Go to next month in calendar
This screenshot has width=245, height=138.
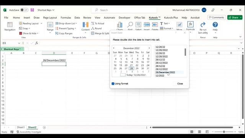click(x=149, y=48)
